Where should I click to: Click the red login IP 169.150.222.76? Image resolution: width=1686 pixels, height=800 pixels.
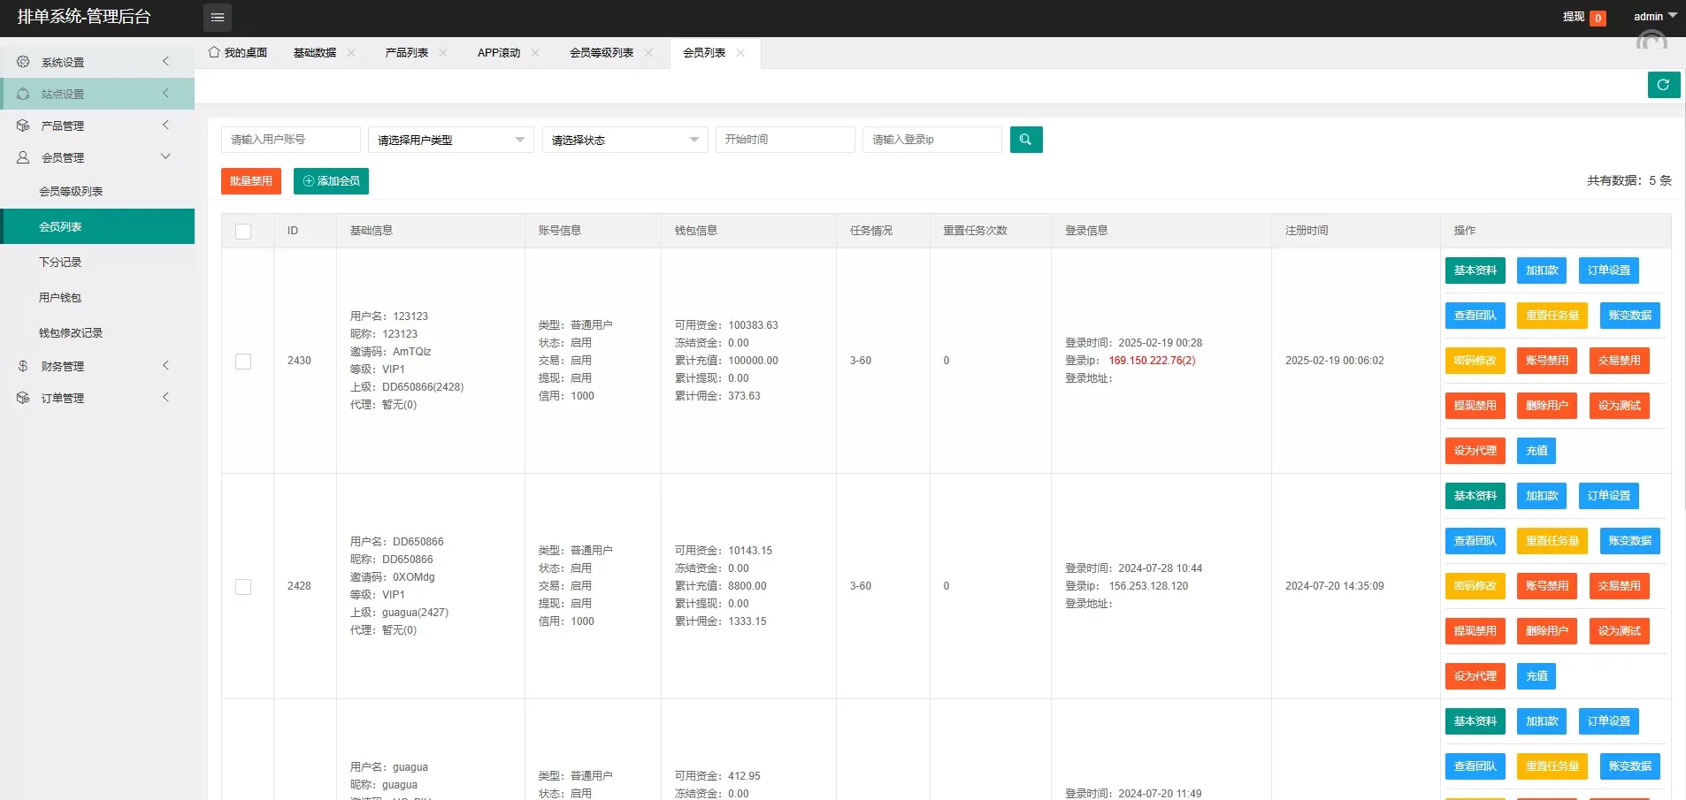click(x=1151, y=361)
